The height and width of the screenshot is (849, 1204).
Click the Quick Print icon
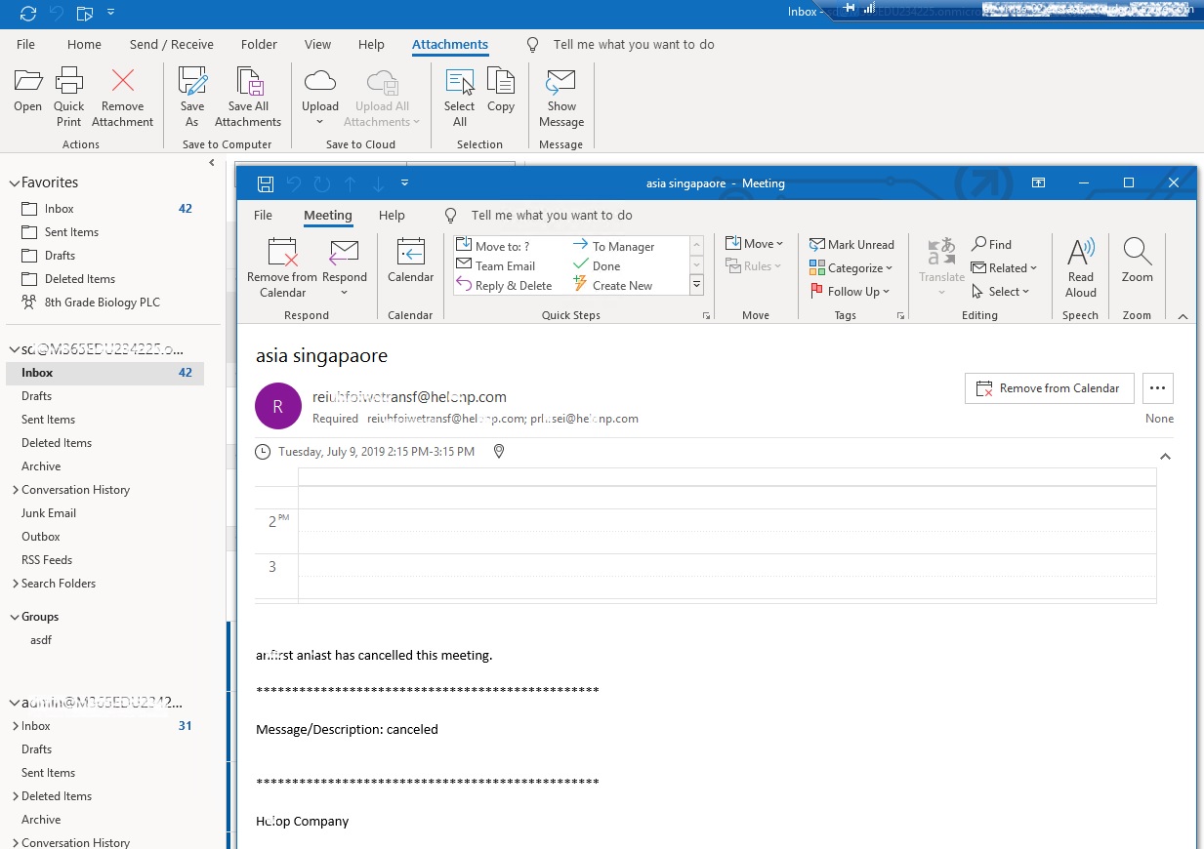point(68,95)
